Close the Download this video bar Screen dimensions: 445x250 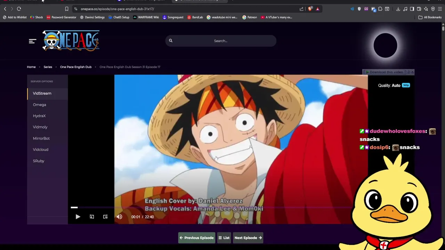[412, 72]
